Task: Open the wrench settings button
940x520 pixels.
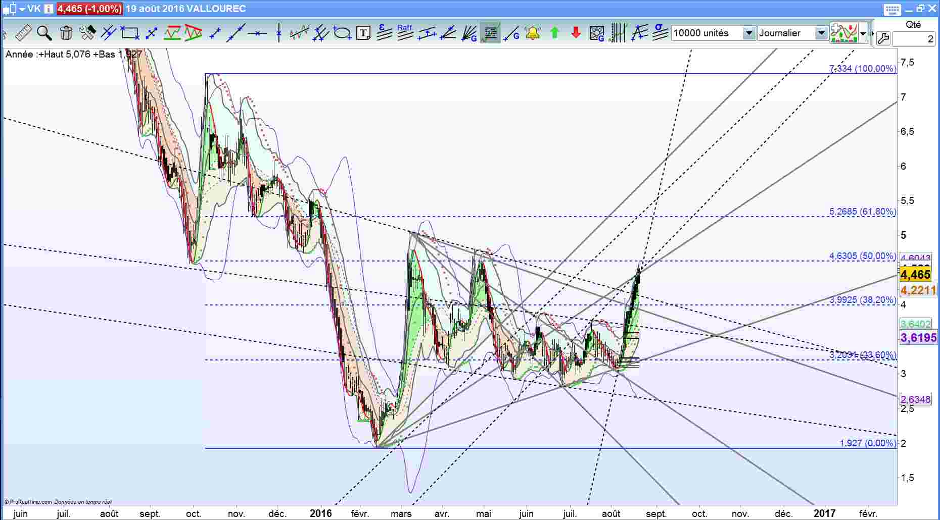Action: point(883,38)
